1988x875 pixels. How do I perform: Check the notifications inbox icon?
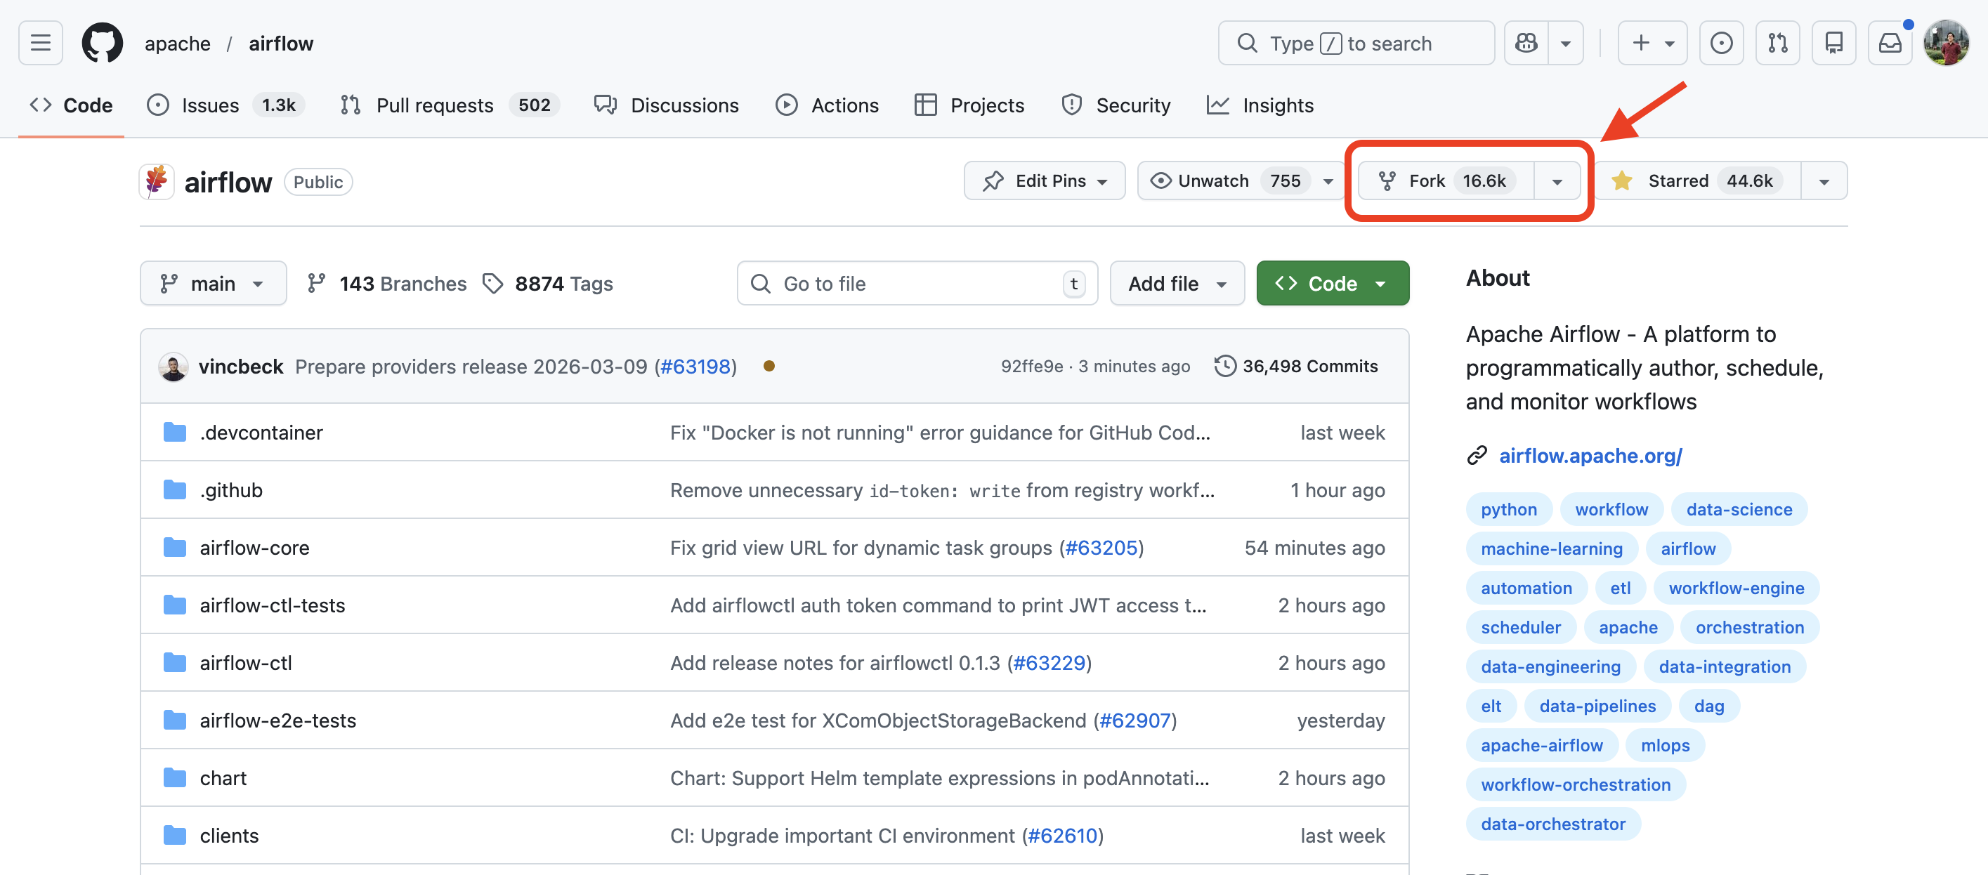(1889, 42)
